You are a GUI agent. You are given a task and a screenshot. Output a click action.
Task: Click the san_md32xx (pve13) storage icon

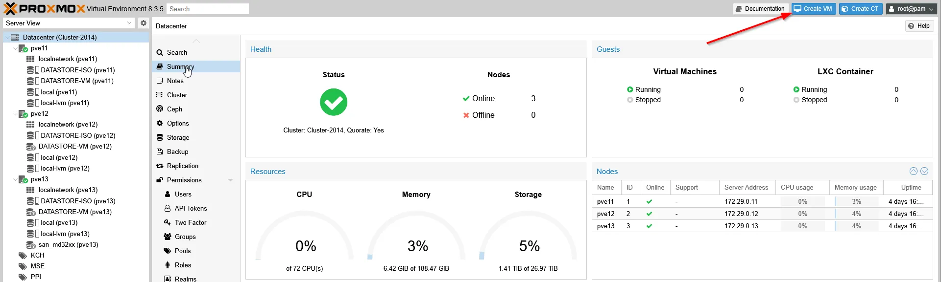click(30, 245)
